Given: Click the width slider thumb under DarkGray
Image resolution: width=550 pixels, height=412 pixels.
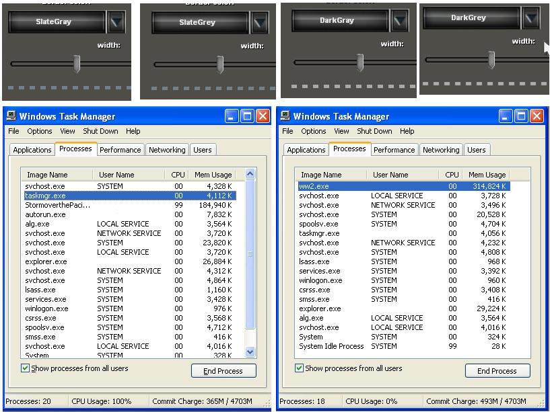Looking at the screenshot, I should [360, 63].
